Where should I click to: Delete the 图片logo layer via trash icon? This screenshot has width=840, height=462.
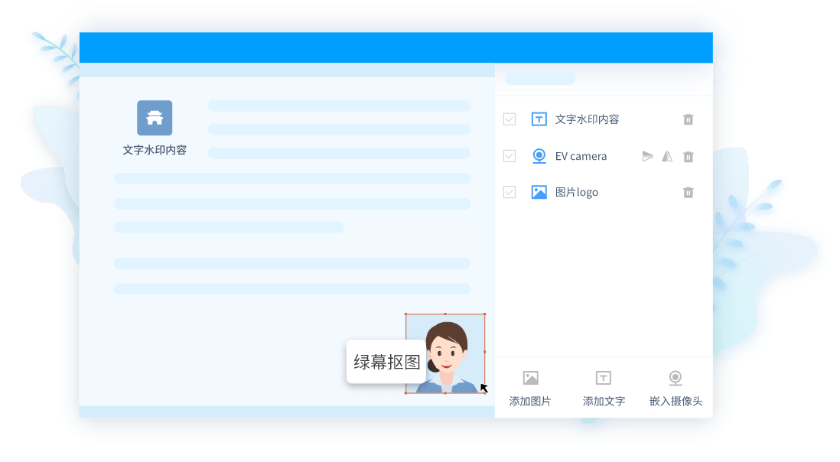(x=688, y=192)
